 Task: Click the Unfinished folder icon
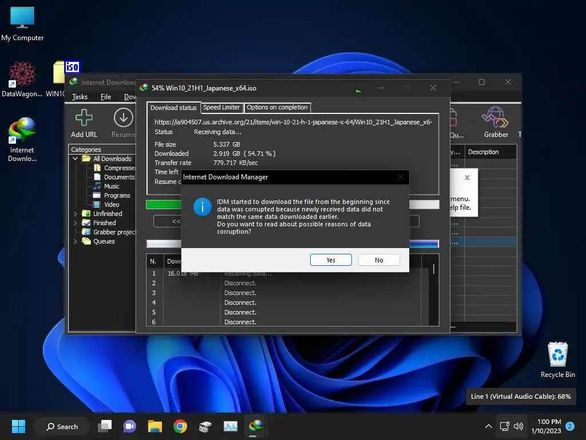coord(86,214)
